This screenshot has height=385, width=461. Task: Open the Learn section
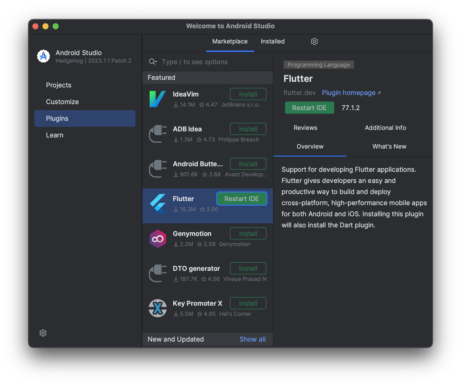(85, 135)
